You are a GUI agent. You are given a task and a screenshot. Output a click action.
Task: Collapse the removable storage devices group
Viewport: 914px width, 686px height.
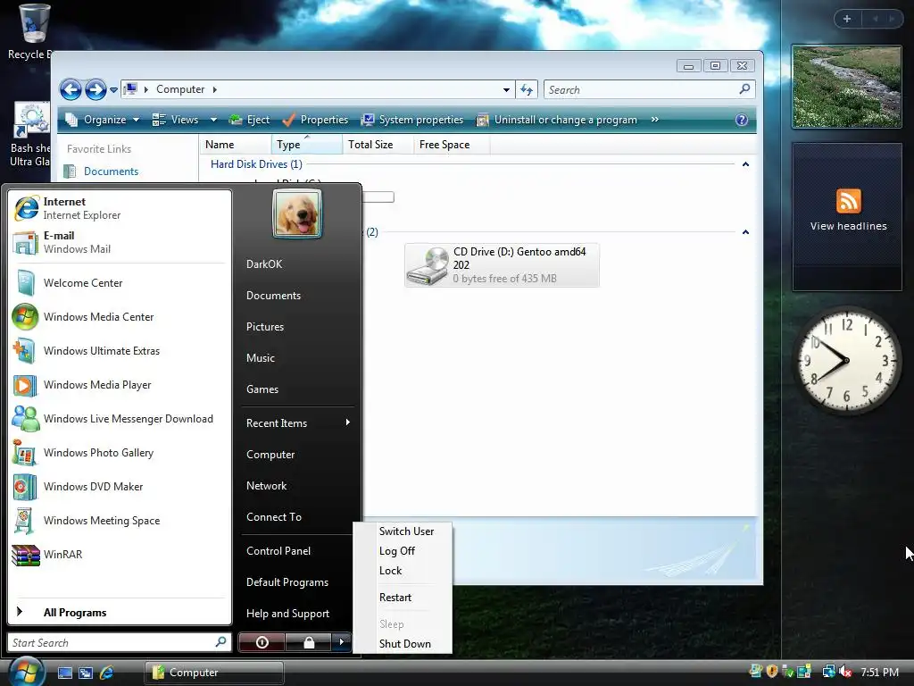745,232
